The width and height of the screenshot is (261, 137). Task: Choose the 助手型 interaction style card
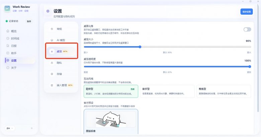[167, 91]
